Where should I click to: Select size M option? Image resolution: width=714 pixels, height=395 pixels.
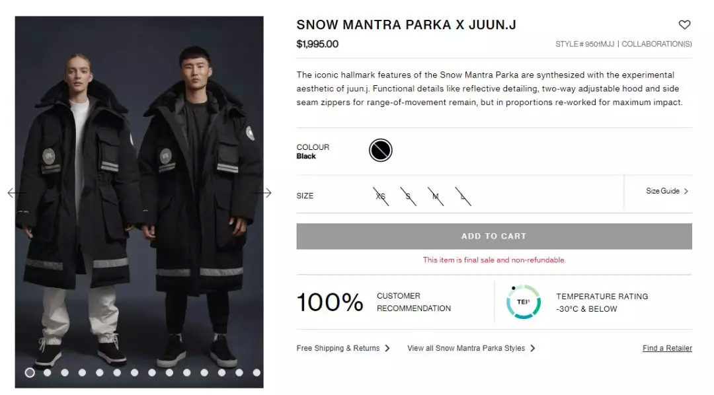pyautogui.click(x=436, y=196)
